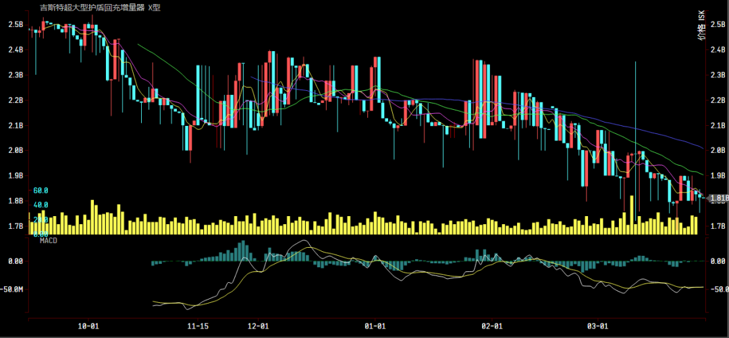
Task: Click the 2.5B label on the left price axis
Action: (15, 25)
